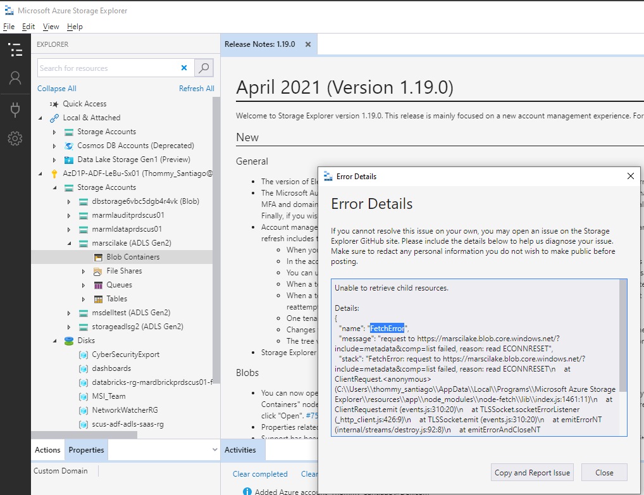Click the marscilake storage account icon
Viewport: 644px width, 495px height.
pyautogui.click(x=84, y=244)
